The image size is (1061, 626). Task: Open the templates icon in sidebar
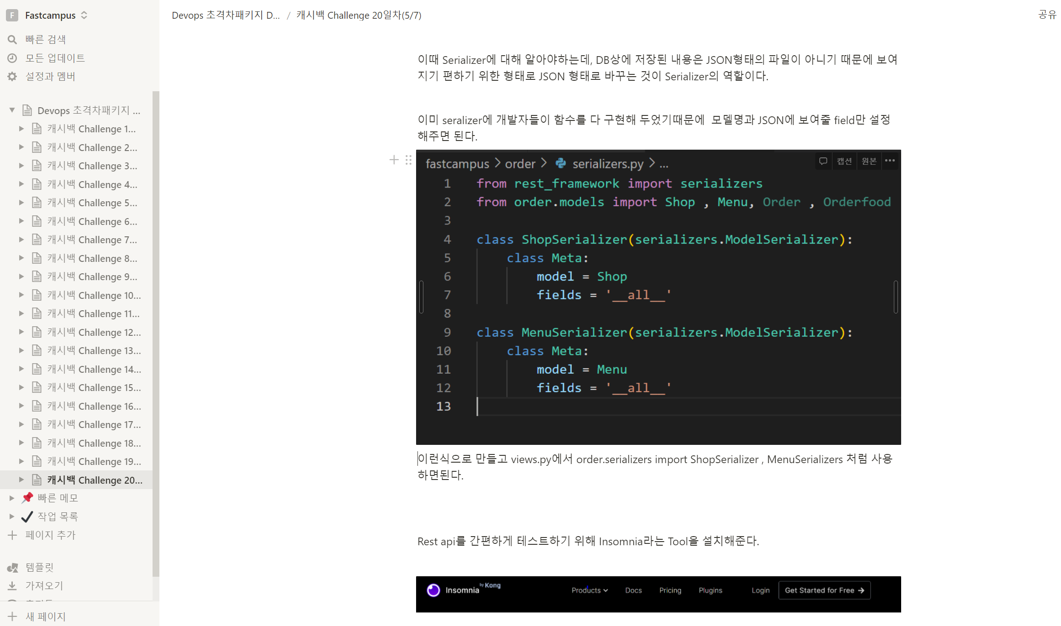point(12,567)
